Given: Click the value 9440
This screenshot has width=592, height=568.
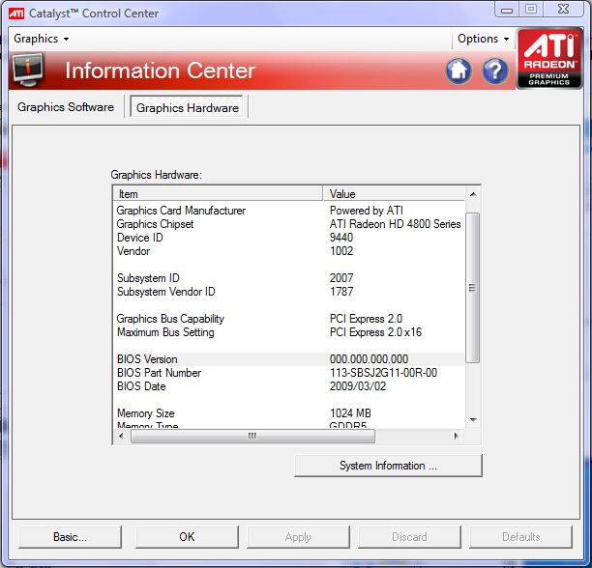Looking at the screenshot, I should [x=341, y=238].
